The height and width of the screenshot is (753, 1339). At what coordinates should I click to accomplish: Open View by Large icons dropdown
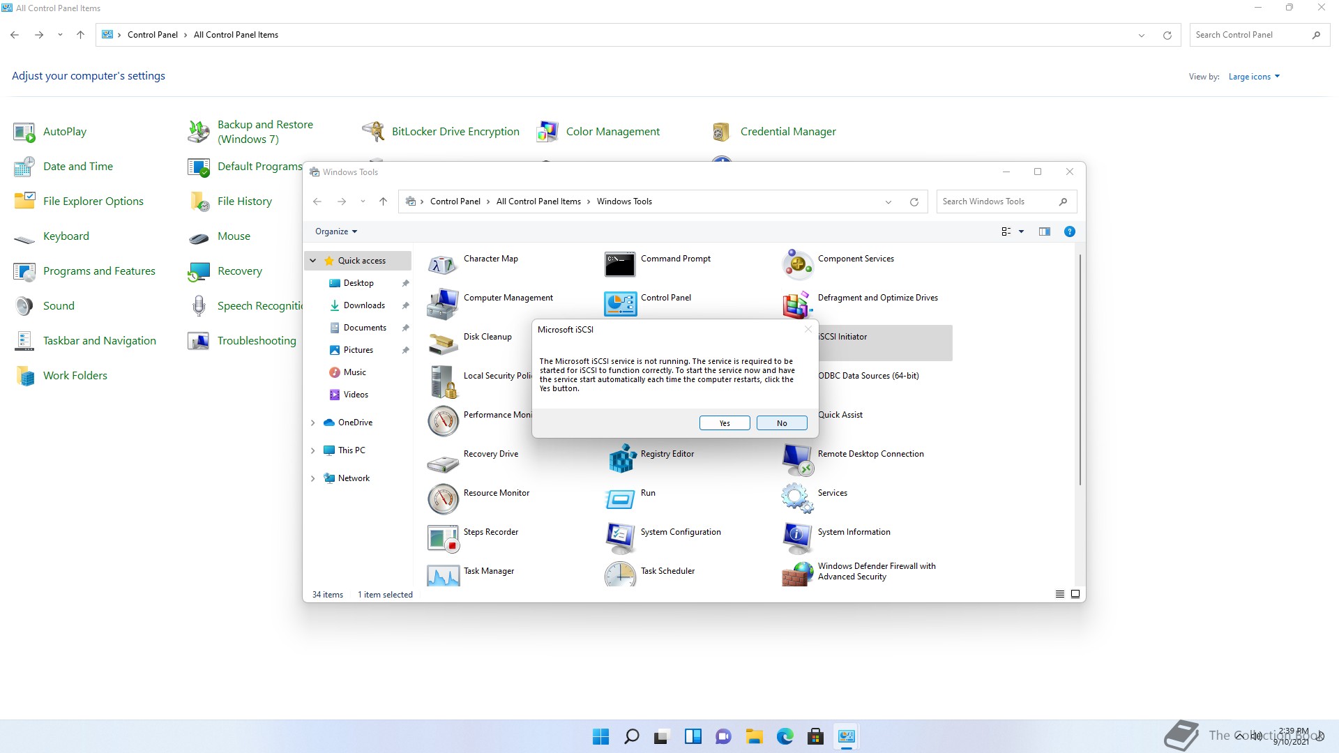click(x=1254, y=77)
